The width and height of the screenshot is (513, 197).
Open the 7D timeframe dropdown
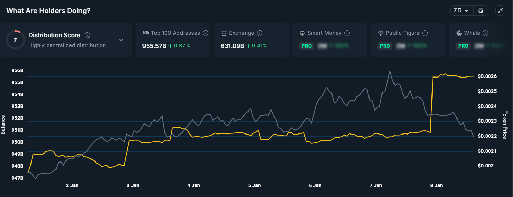pyautogui.click(x=461, y=11)
